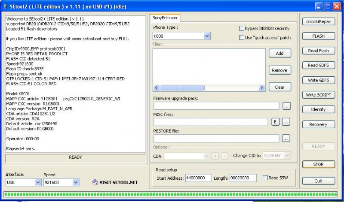Click the Firmware upgrade pack input field
The height and width of the screenshot is (202, 344).
click(x=216, y=106)
